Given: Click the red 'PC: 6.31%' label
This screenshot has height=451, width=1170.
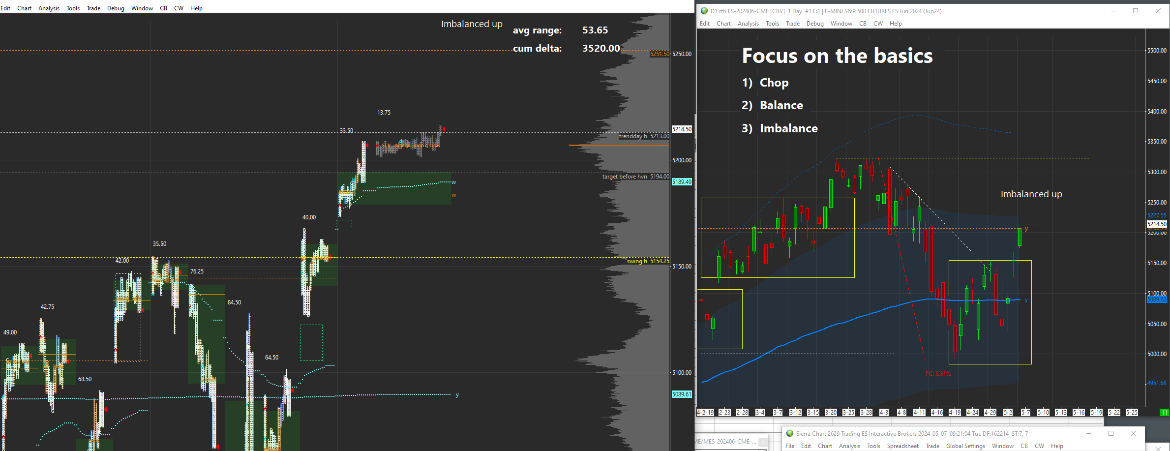Looking at the screenshot, I should point(938,374).
